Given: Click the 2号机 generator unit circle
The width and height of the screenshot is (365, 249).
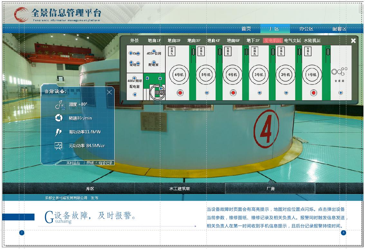Looking at the screenshot, I should [285, 75].
